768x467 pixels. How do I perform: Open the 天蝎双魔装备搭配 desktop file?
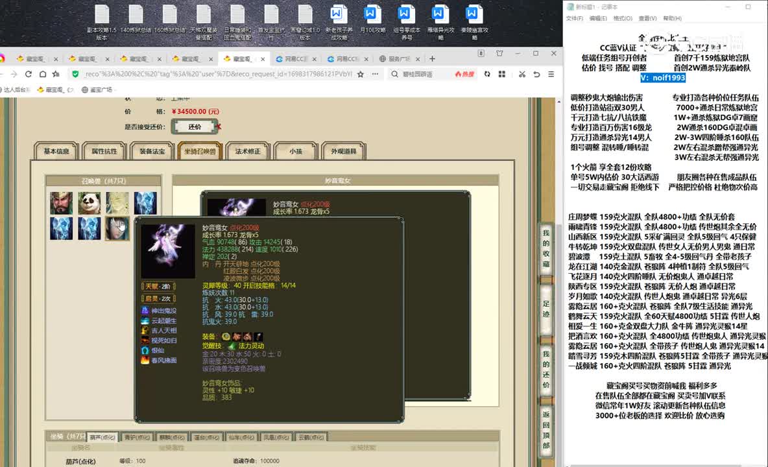point(203,22)
